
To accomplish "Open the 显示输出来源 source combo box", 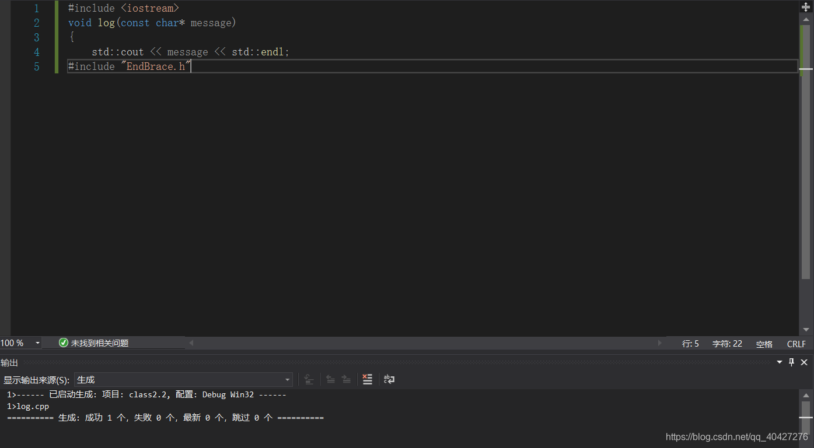I will pyautogui.click(x=183, y=380).
